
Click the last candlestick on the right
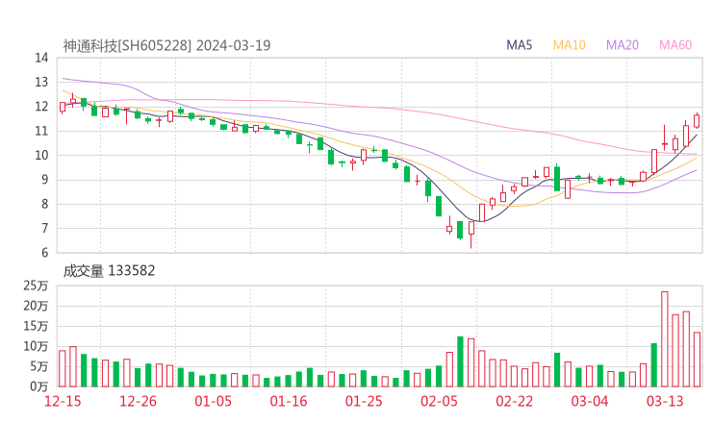[x=697, y=121]
